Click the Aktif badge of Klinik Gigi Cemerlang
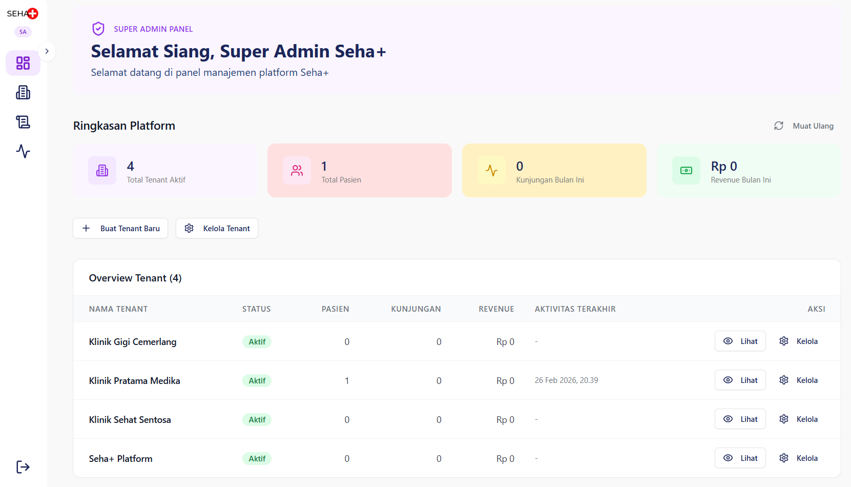Image resolution: width=851 pixels, height=487 pixels. point(257,341)
